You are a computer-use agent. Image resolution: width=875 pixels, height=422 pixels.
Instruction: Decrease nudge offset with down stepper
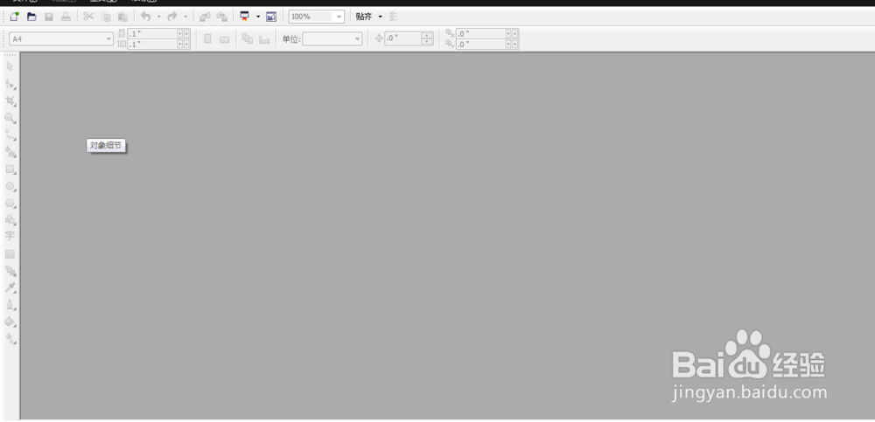coord(427,42)
